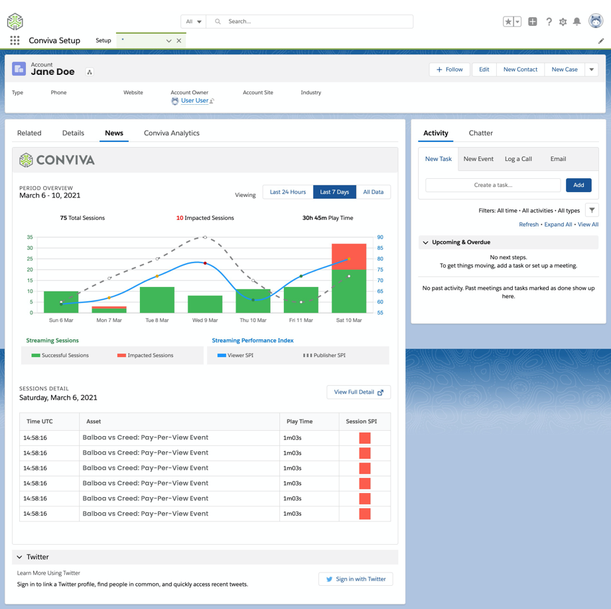Click the Impacted Sessions red legend swatch

[x=121, y=355]
